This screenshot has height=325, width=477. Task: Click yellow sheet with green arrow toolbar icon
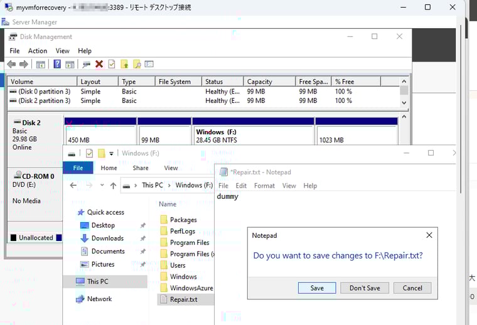(x=124, y=64)
